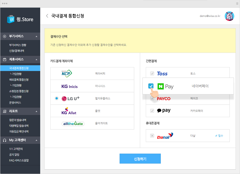Click the 신청하기 button
Viewport: 240px width, 174px height.
coord(140,159)
